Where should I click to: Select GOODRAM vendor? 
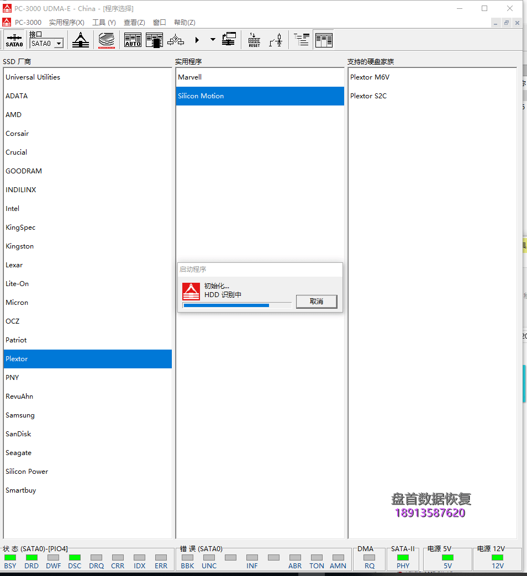pyautogui.click(x=87, y=171)
